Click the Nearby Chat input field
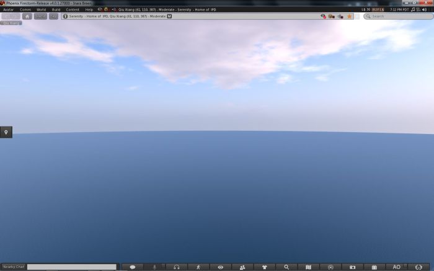The width and height of the screenshot is (434, 271). pos(71,267)
